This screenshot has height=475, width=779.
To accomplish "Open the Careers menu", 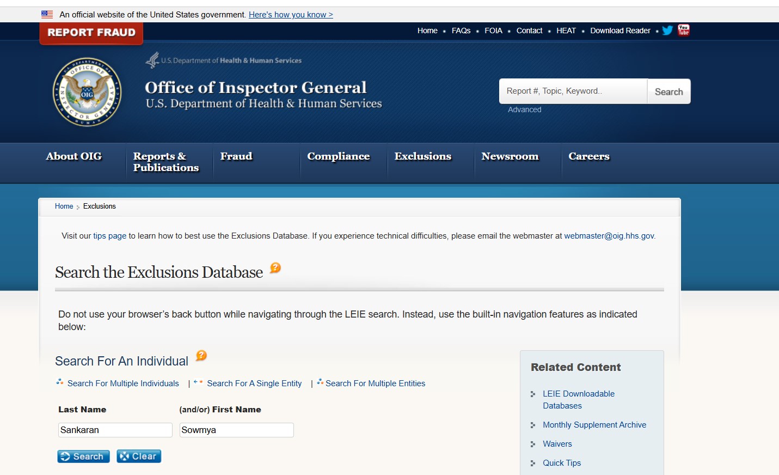I will coord(589,156).
